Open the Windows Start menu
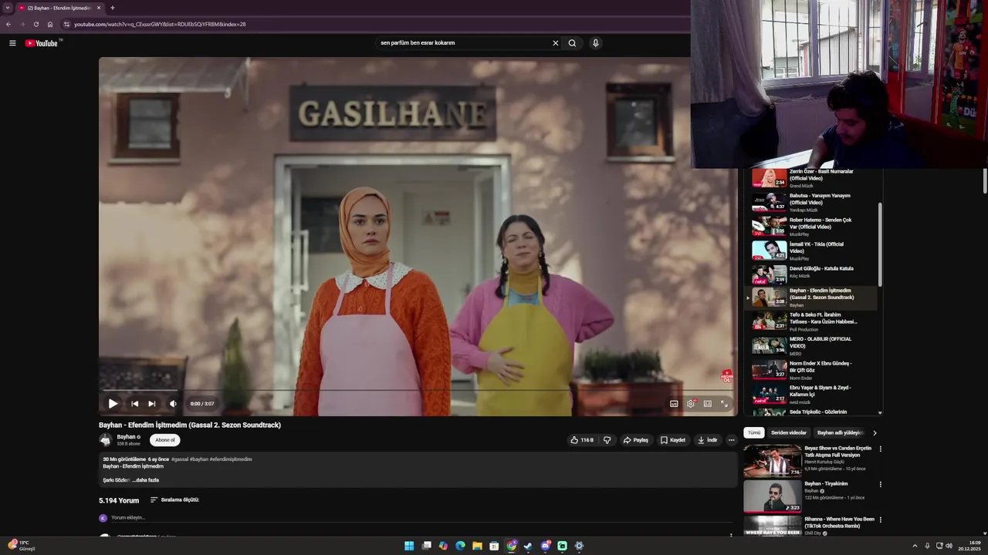Screen dimensions: 988x555 pyautogui.click(x=409, y=546)
